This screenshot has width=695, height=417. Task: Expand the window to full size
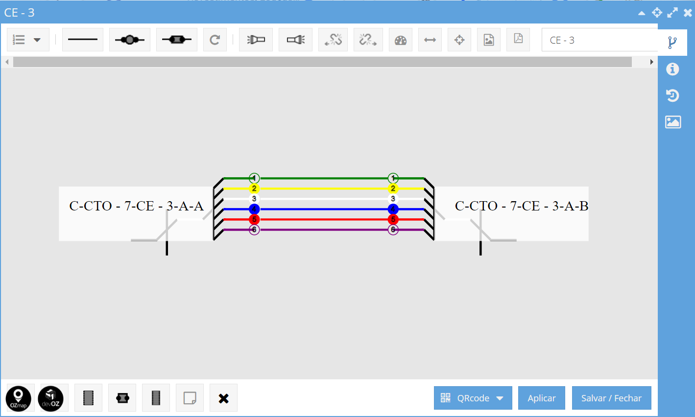(672, 13)
